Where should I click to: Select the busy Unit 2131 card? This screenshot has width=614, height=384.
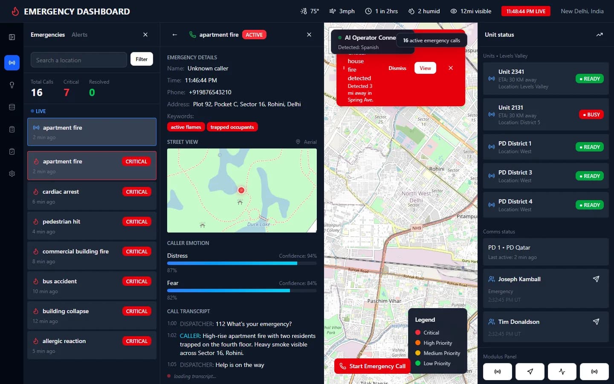pos(546,114)
